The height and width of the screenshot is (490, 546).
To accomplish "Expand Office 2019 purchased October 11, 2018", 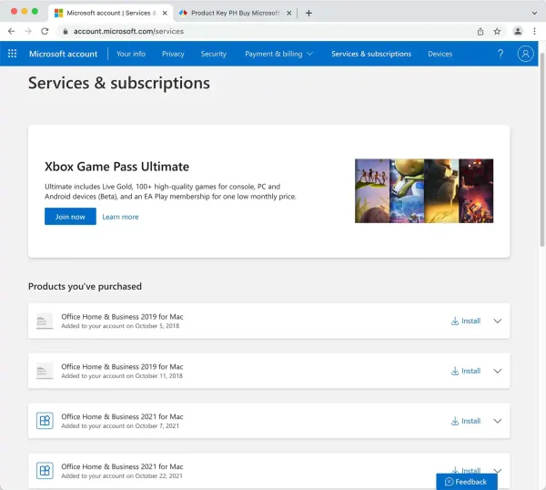I will [497, 371].
